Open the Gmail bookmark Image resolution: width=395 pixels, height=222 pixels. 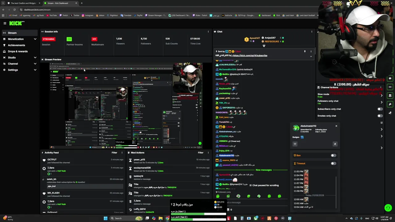pyautogui.click(x=13, y=15)
